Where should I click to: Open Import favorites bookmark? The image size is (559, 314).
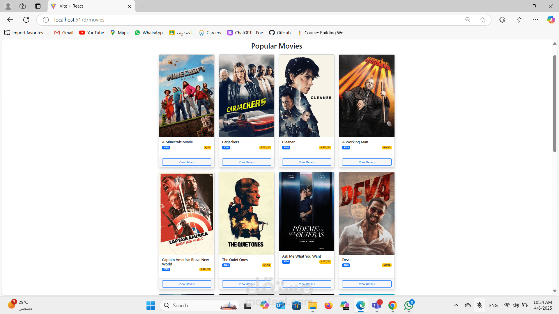click(24, 33)
